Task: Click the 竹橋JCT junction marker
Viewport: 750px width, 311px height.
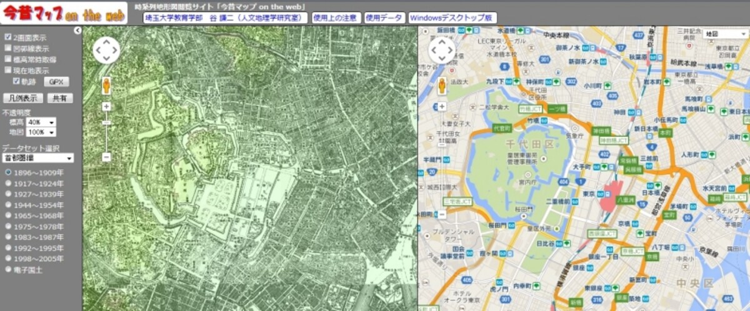Action: click(x=530, y=109)
